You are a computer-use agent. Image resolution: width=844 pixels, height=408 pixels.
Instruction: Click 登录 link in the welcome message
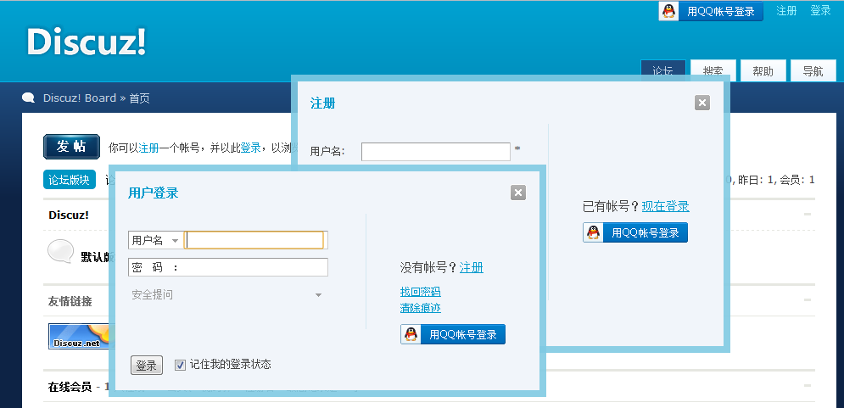(x=250, y=148)
